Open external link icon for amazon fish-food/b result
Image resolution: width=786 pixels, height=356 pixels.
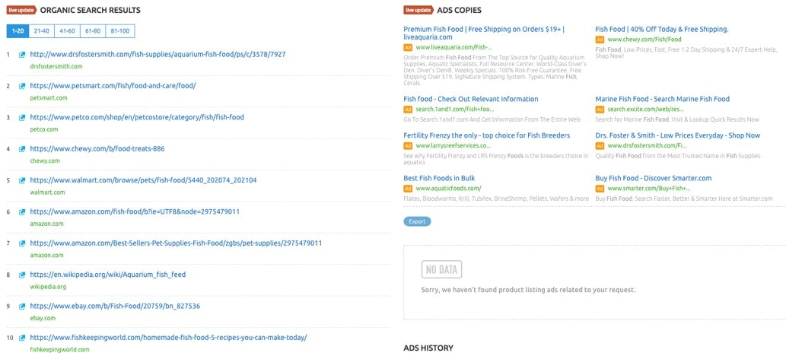[22, 211]
